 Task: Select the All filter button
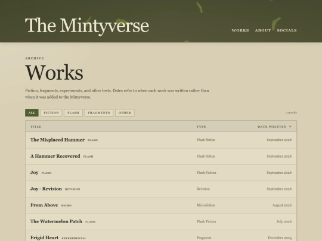pos(32,112)
